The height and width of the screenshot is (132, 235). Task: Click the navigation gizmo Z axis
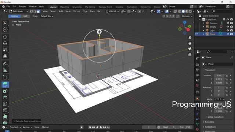click(185, 22)
